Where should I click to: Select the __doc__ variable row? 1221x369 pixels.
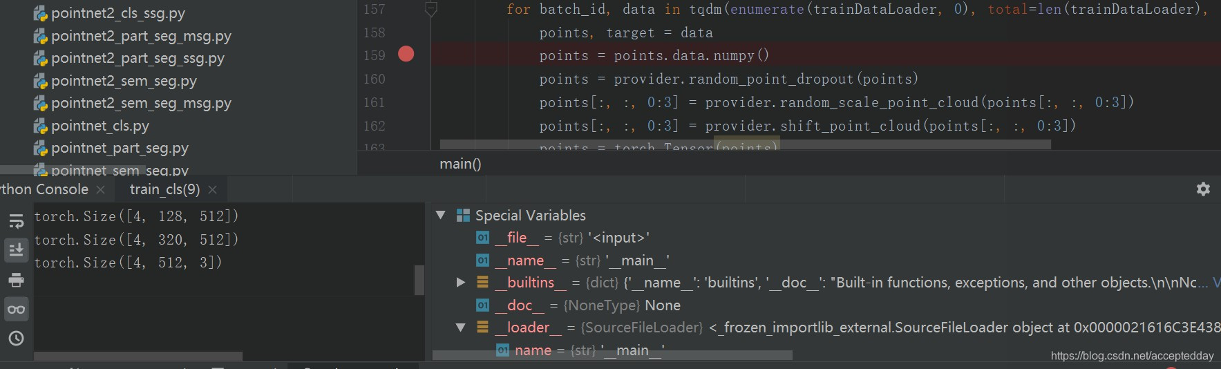tap(578, 305)
